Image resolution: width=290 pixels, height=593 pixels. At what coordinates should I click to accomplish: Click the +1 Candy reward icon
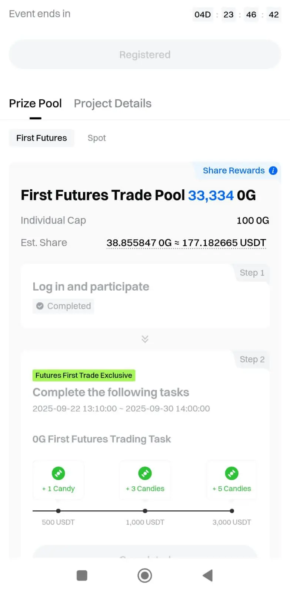[59, 473]
